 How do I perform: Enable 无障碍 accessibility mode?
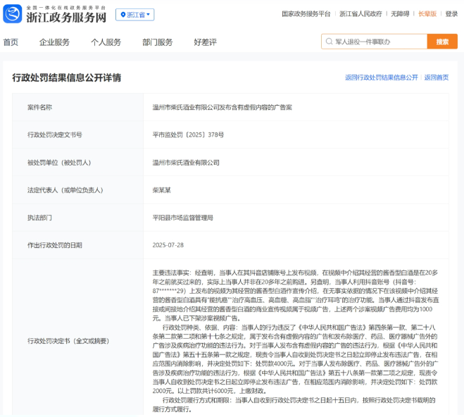tap(400, 14)
